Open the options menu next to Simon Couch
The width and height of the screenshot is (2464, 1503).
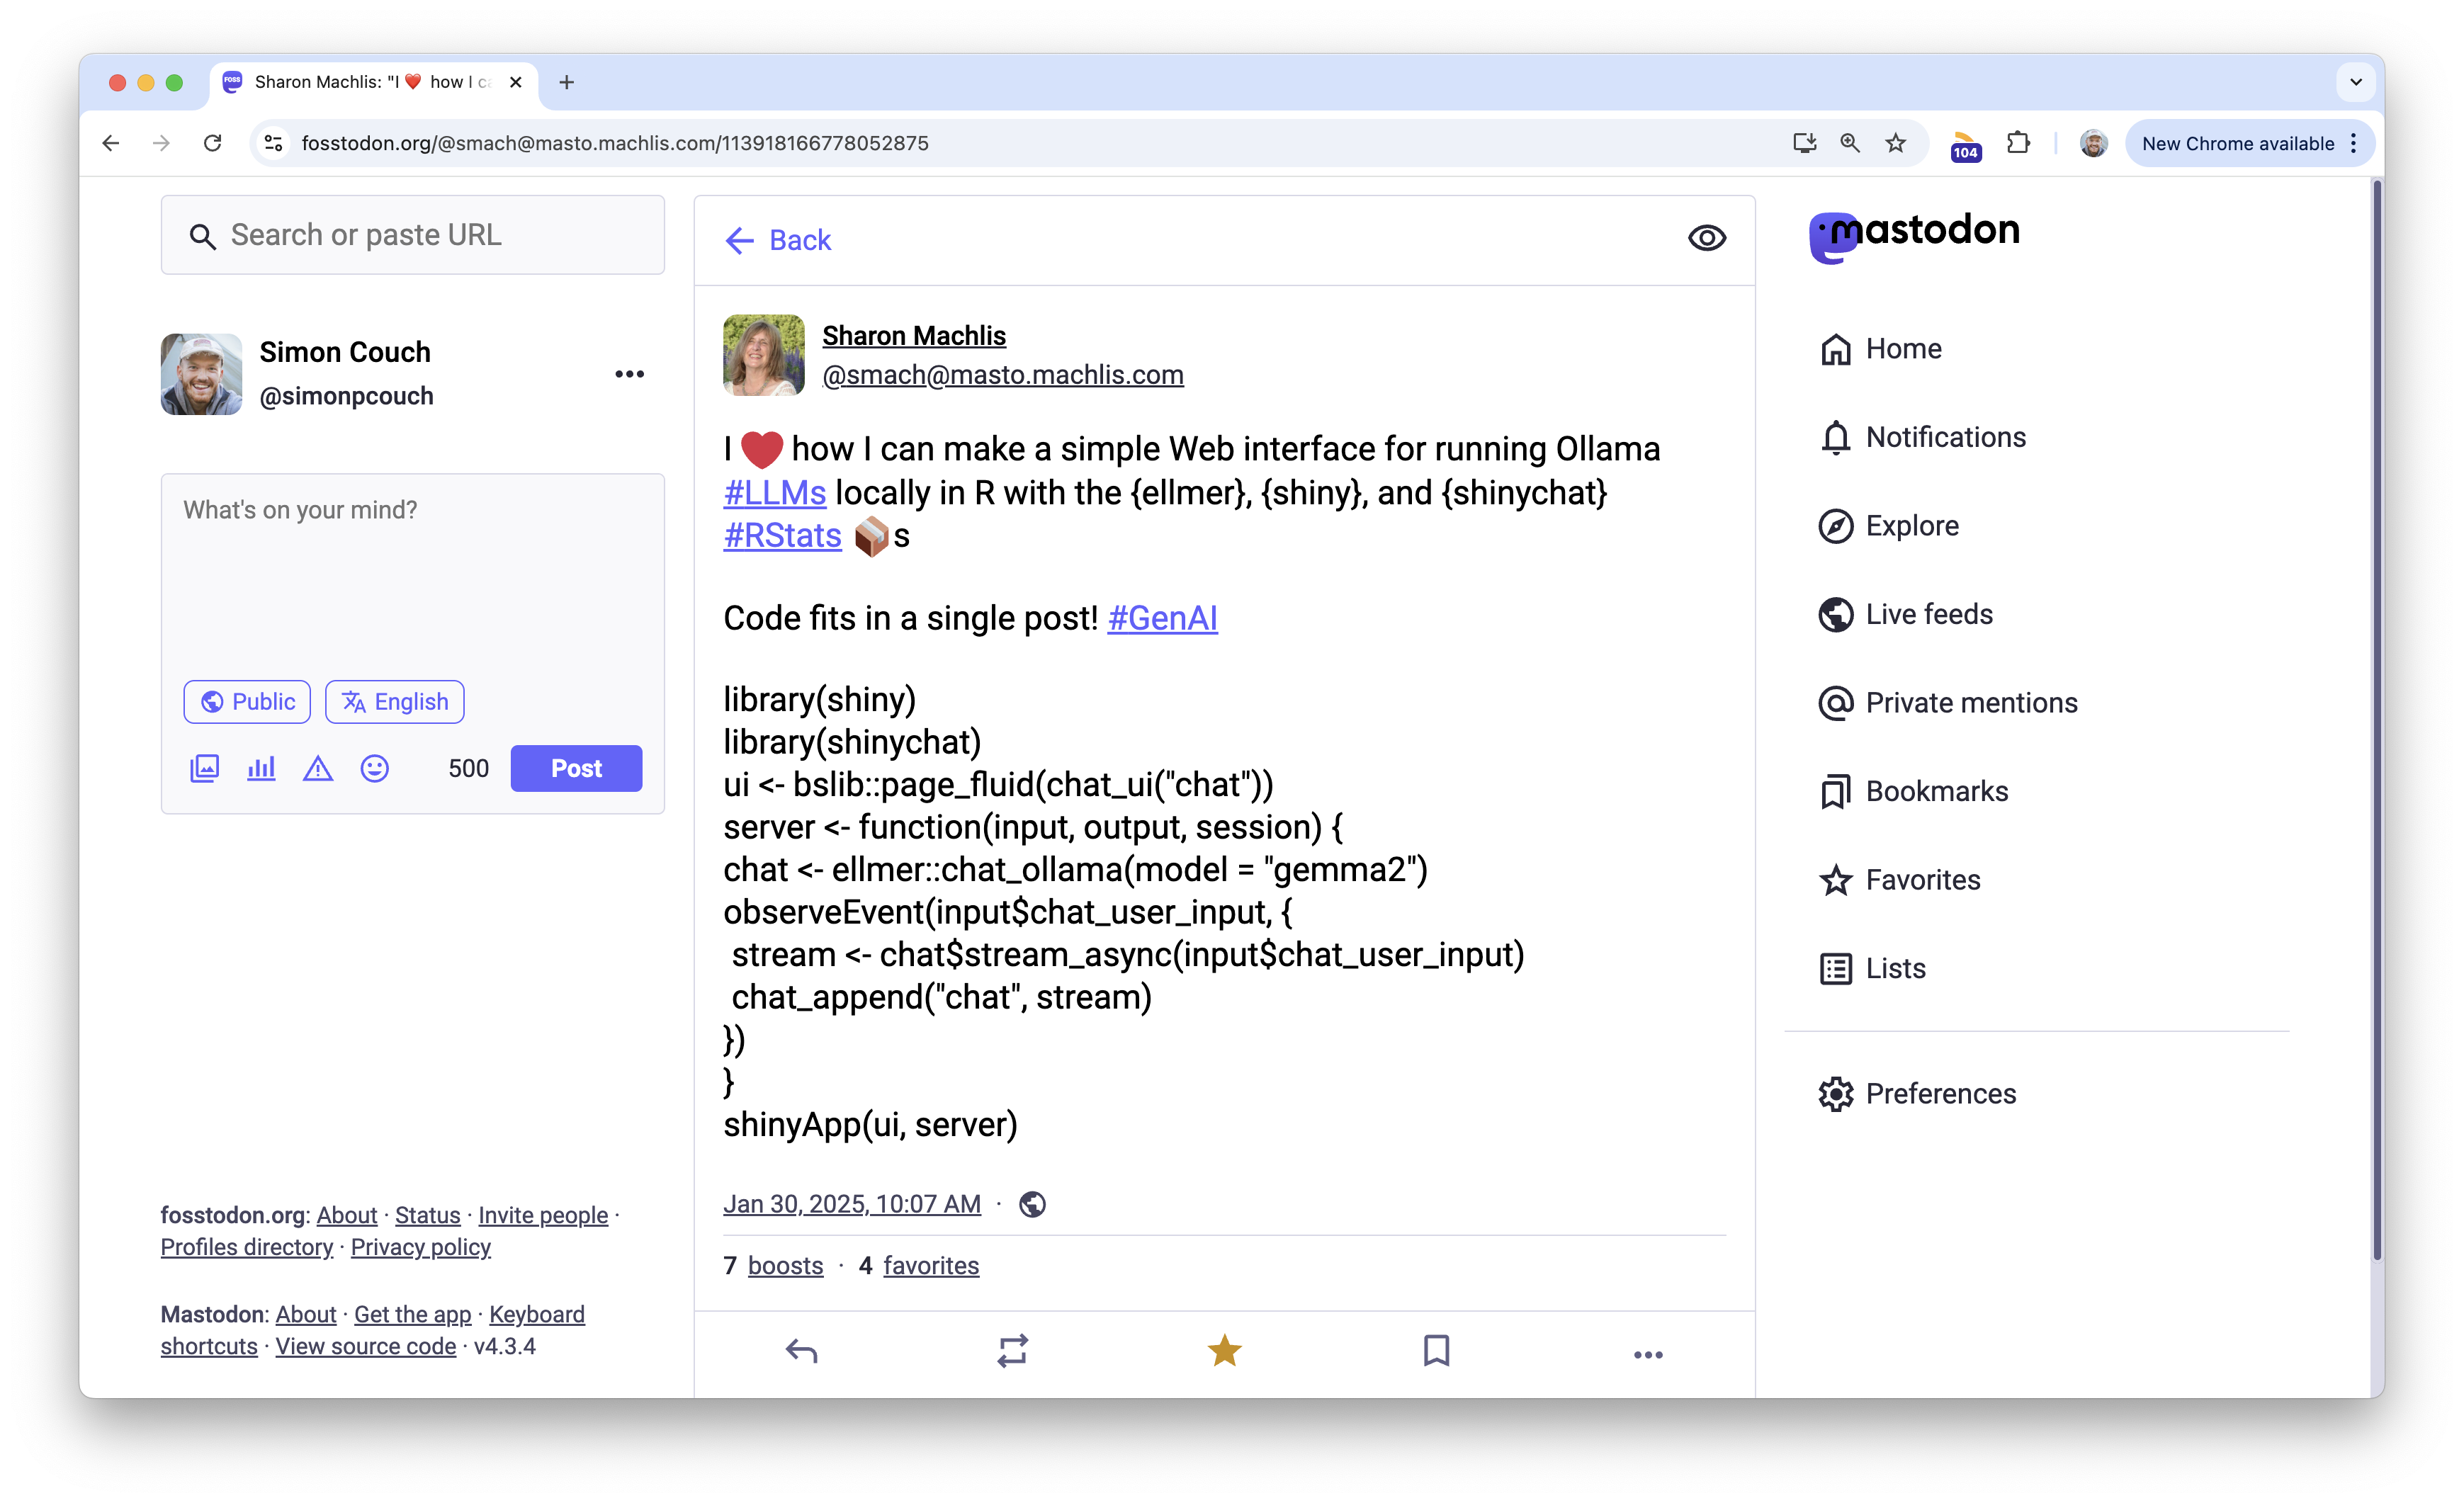[x=630, y=373]
